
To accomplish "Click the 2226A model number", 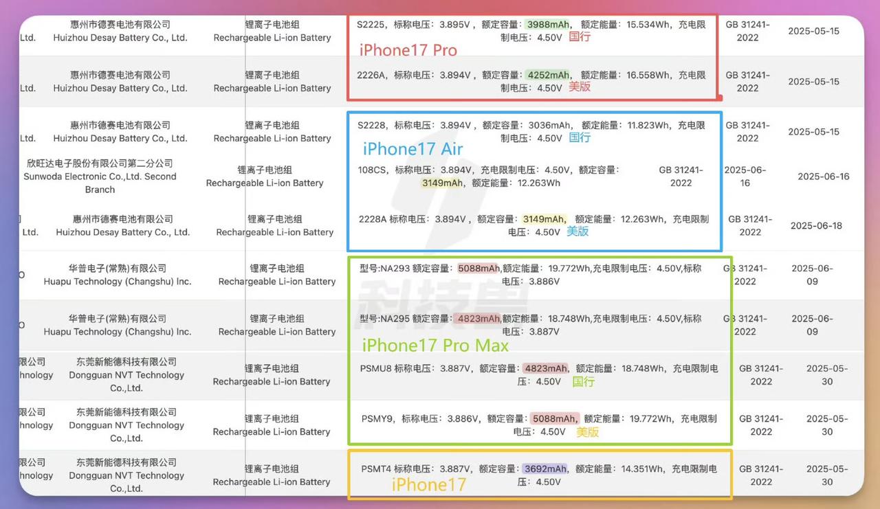I will 371,75.
